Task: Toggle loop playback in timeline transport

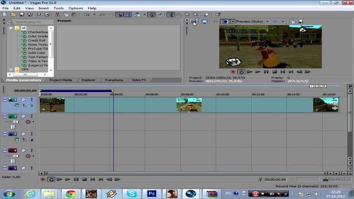Action: point(51,179)
